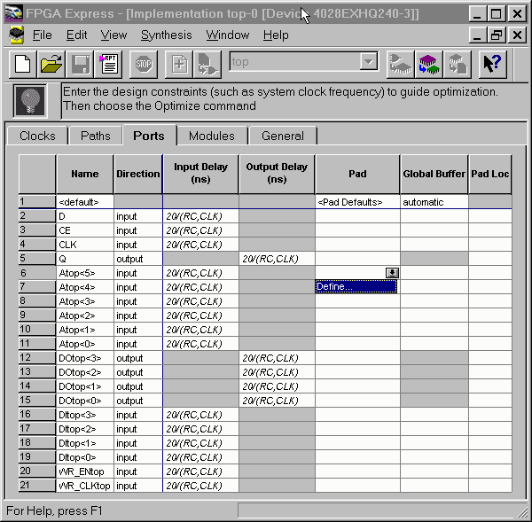Click the Pad Loc cell for CLK row
Viewport: 532px width, 522px height.
click(490, 245)
